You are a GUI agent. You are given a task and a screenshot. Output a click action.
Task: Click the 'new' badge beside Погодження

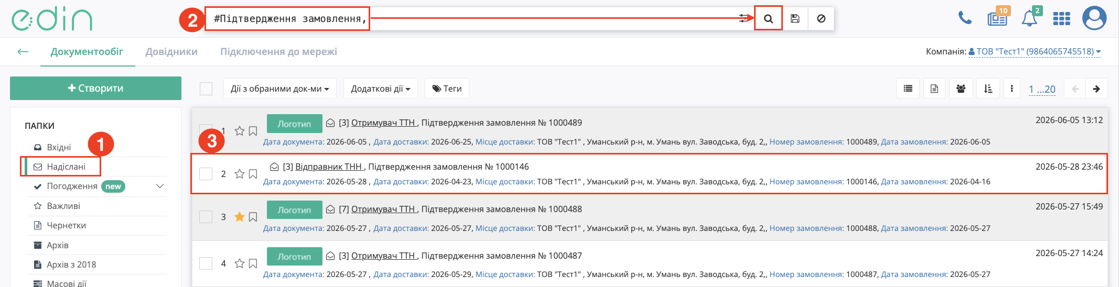click(x=113, y=186)
